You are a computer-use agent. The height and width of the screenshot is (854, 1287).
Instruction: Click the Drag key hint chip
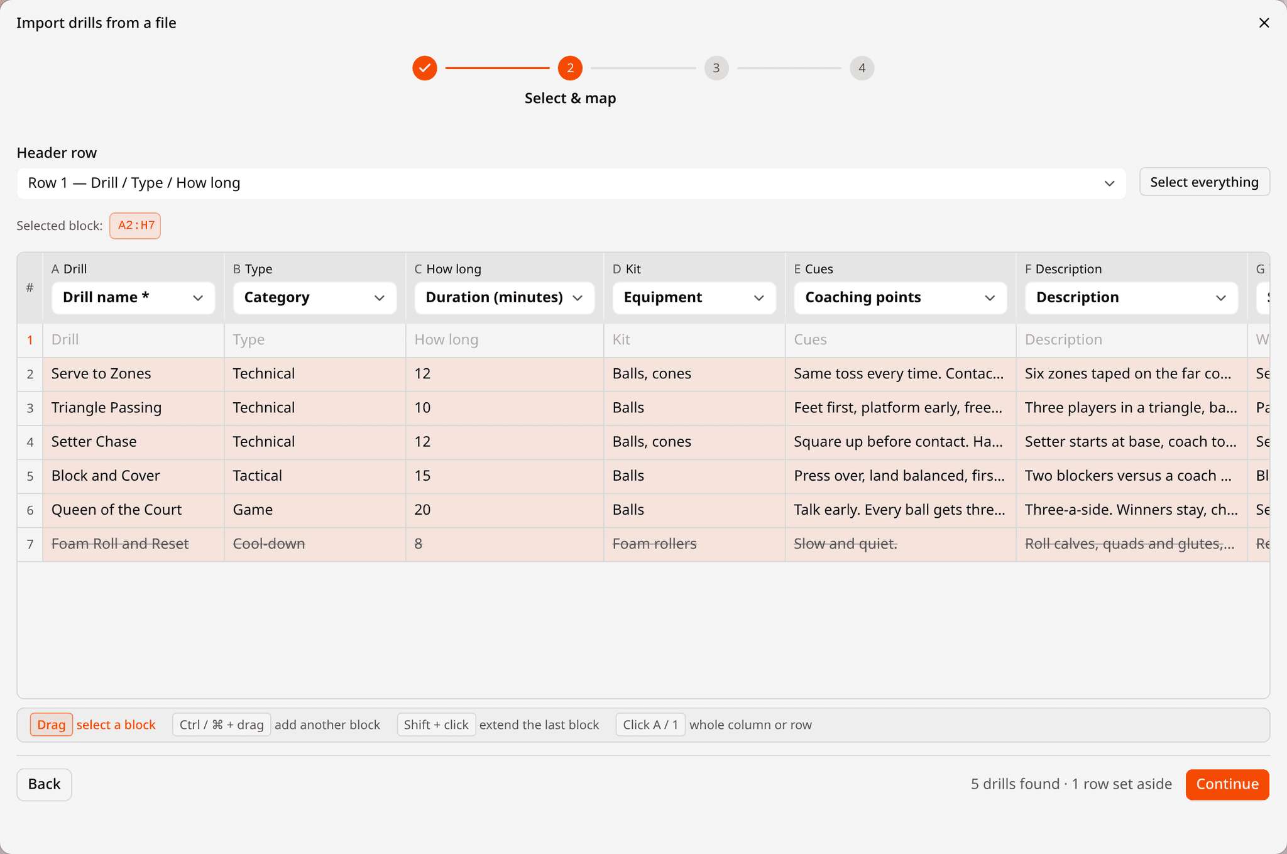[x=52, y=725]
